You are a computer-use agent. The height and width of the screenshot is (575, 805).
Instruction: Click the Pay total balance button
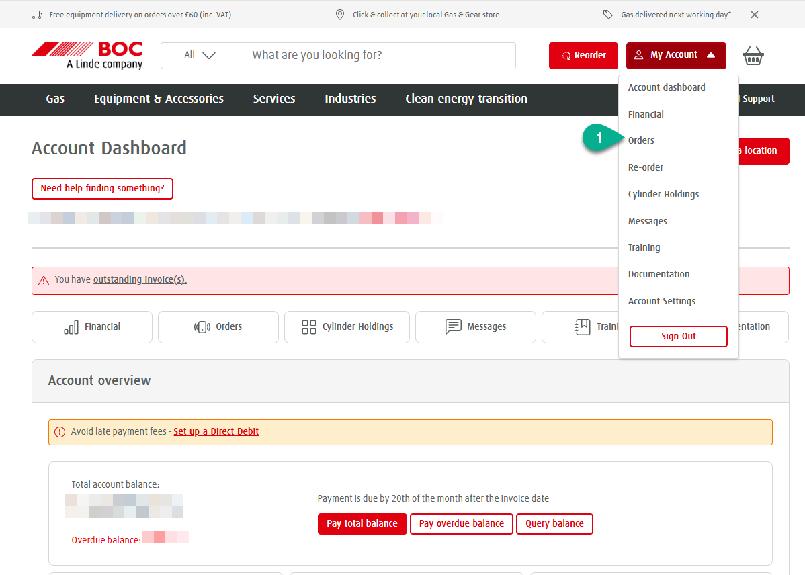click(362, 523)
